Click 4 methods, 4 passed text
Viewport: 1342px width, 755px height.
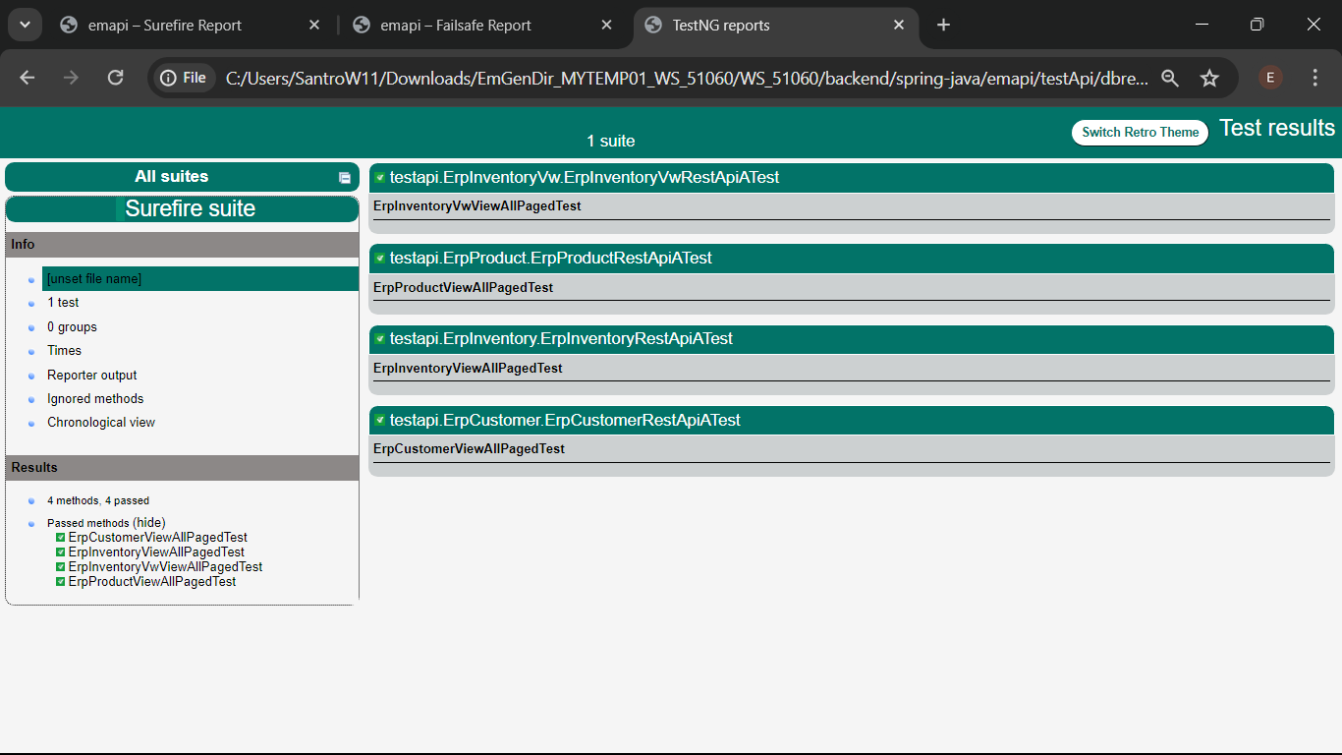point(98,500)
